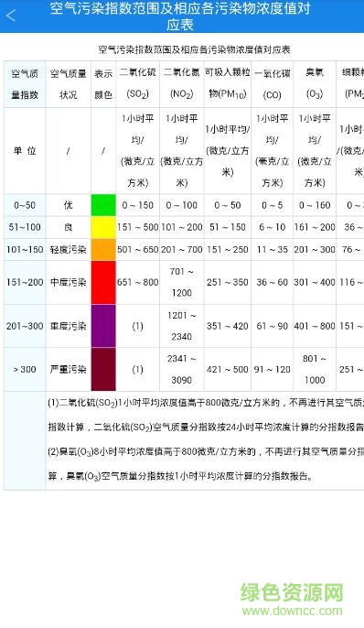This screenshot has height=628, width=364.
Task: Tap the 轻度污染 status cell
Action: 69,250
